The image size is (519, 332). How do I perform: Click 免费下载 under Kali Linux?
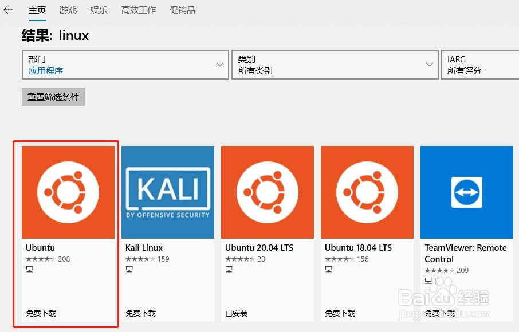click(141, 313)
